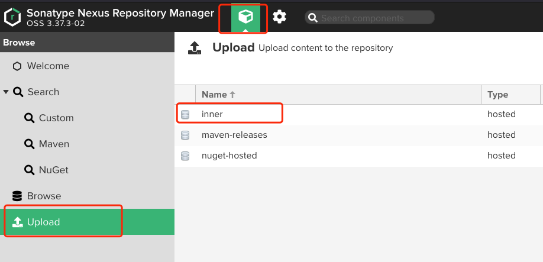The height and width of the screenshot is (262, 543).
Task: Click the maven-releases repository database icon
Action: point(185,135)
